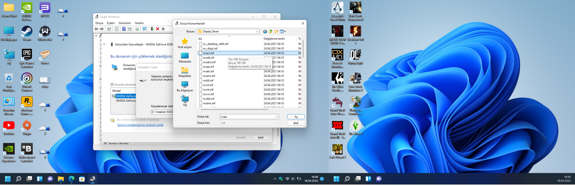Select Windscribe desktop icon

tap(45, 33)
